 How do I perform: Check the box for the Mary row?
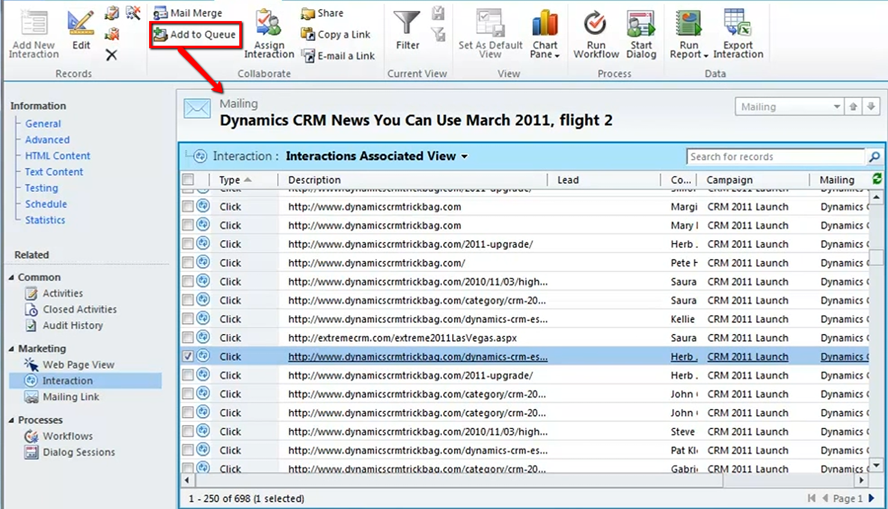click(188, 225)
